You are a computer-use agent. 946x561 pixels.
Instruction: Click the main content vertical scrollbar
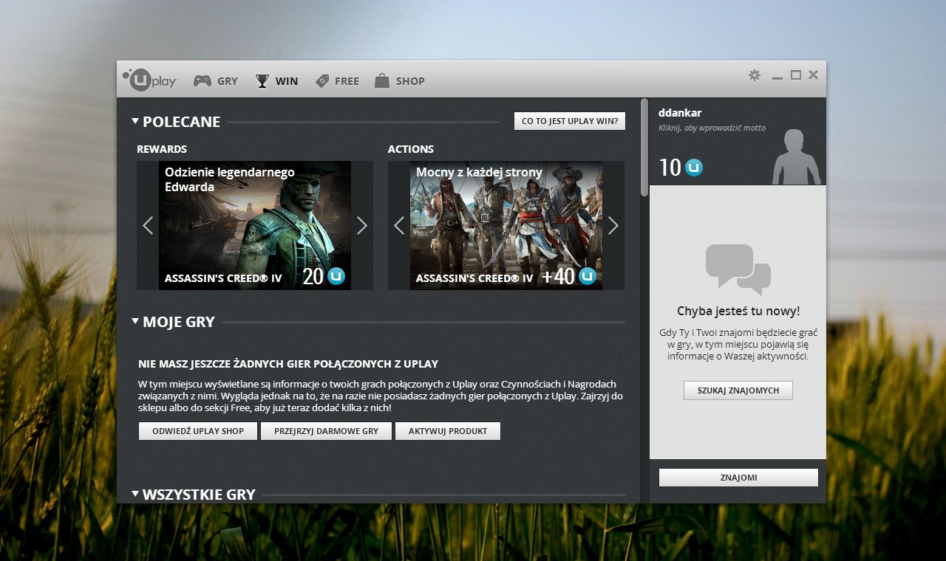[x=644, y=148]
